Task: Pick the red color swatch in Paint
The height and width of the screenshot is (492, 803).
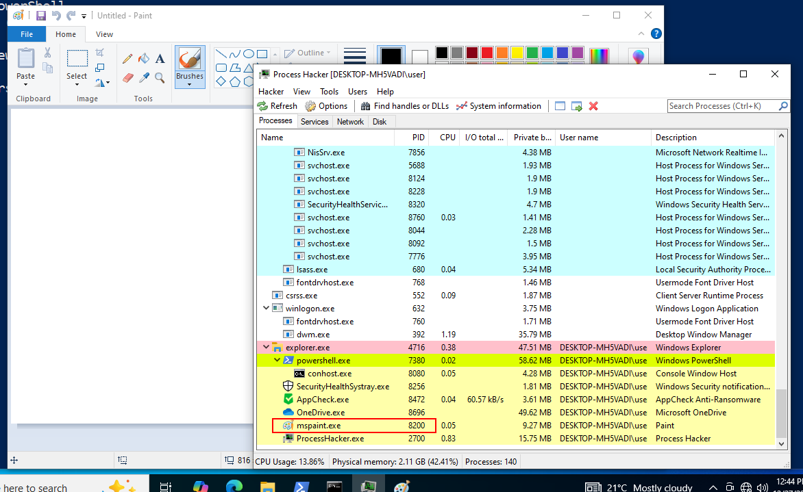Action: [486, 51]
